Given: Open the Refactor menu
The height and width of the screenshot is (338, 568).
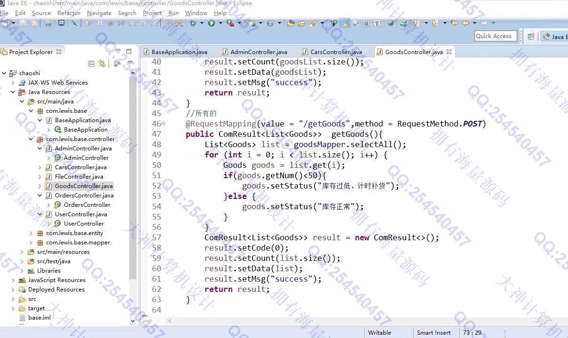Looking at the screenshot, I should click(69, 13).
